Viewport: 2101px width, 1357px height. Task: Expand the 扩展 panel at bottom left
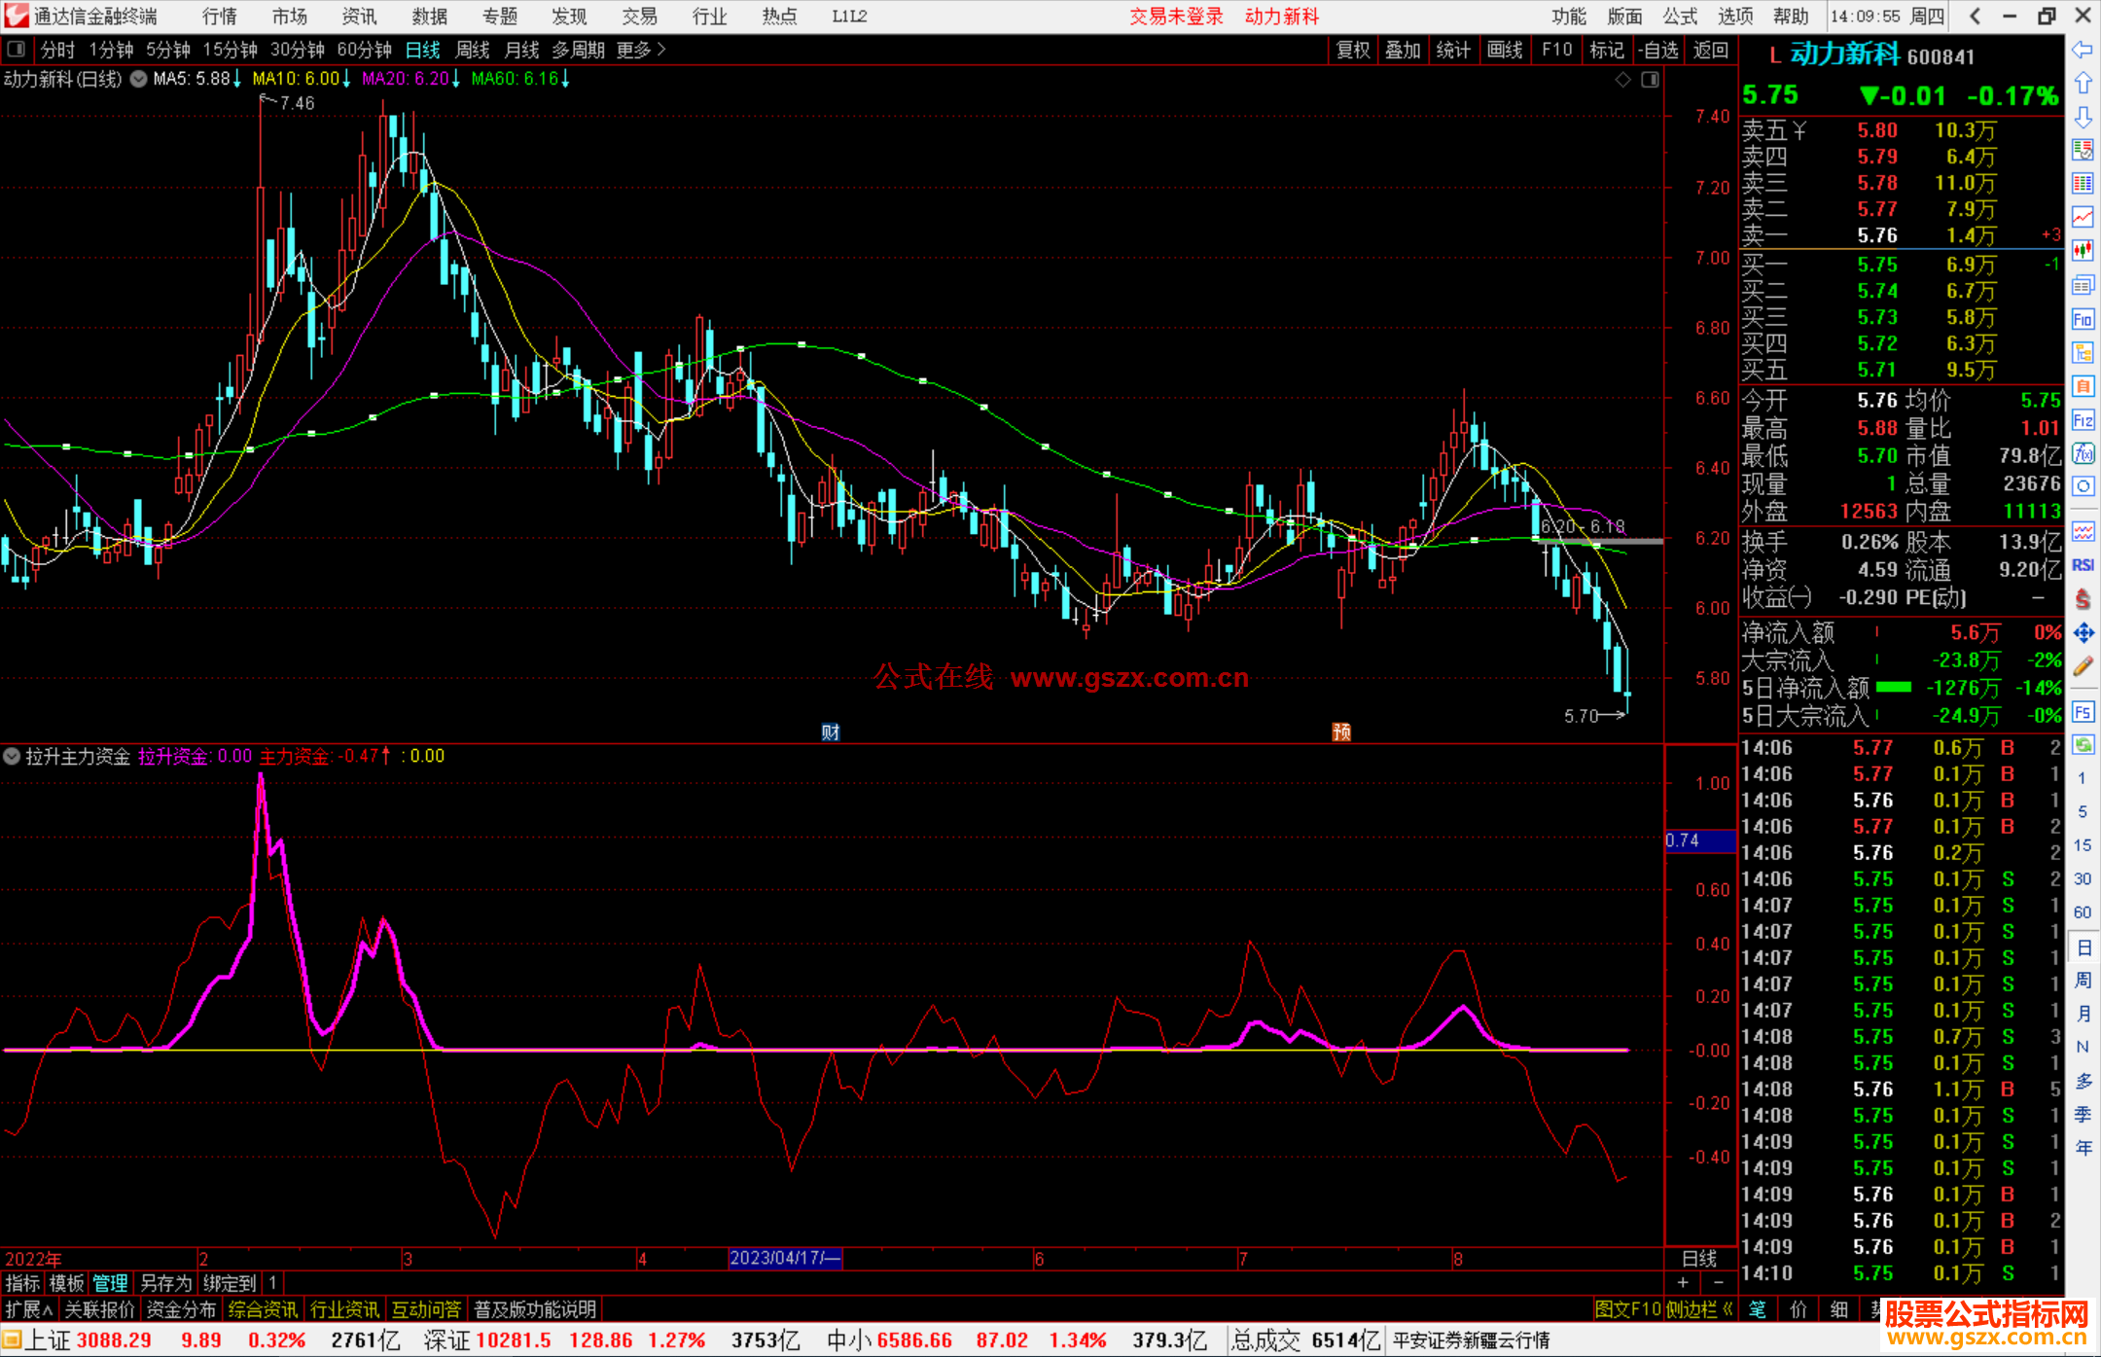click(x=28, y=1309)
